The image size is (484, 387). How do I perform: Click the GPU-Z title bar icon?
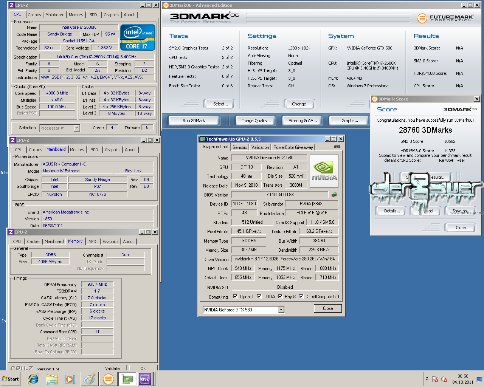tap(202, 139)
